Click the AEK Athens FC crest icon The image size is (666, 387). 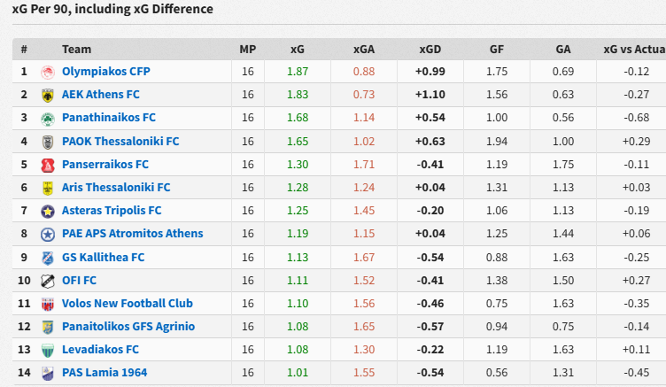(48, 95)
